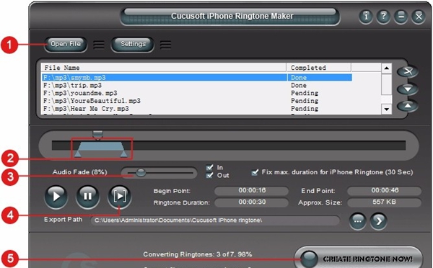Click the Create Ringtone Now button

359,259
